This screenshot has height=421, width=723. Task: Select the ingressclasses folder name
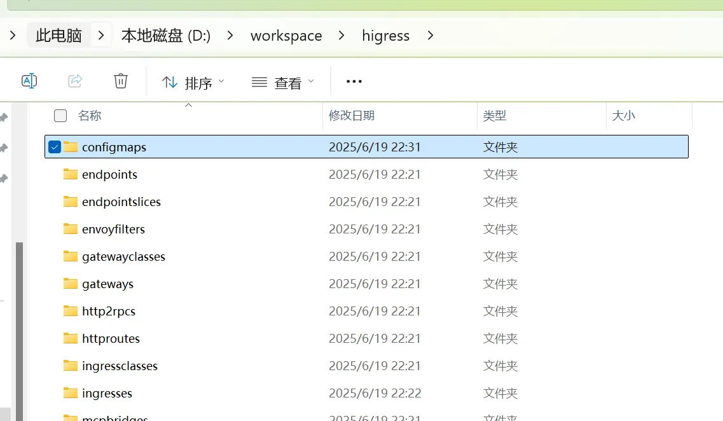point(120,366)
